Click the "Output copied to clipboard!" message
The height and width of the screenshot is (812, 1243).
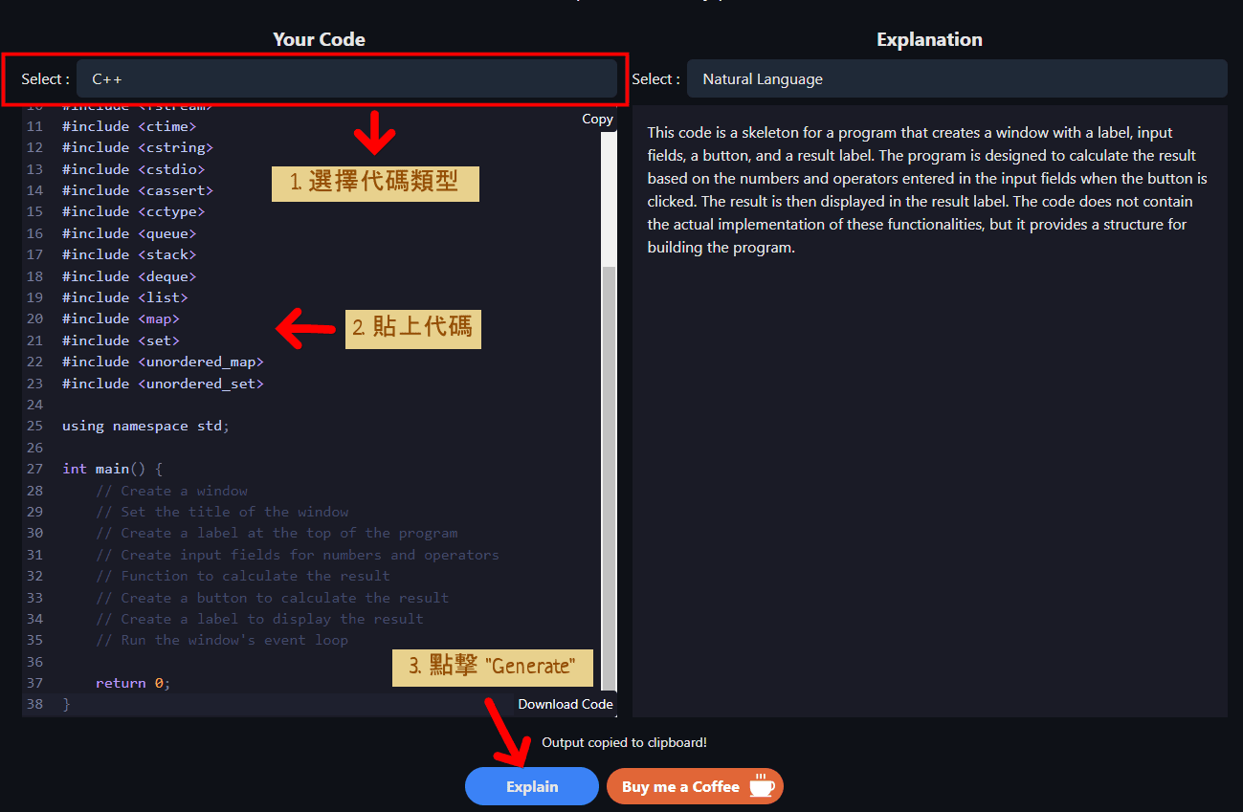[x=624, y=742]
